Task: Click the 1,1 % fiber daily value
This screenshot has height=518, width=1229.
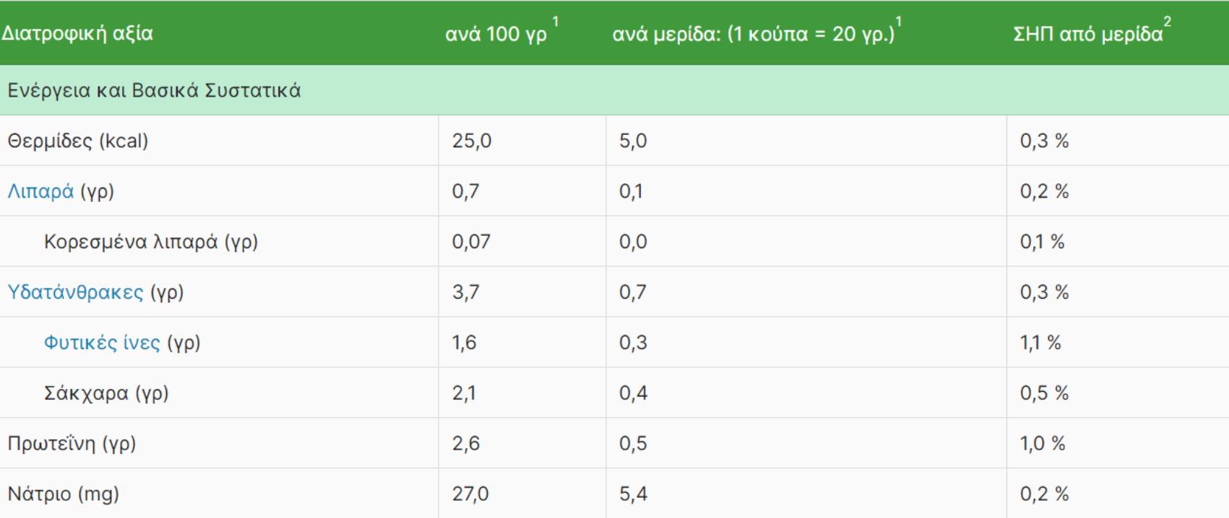Action: pyautogui.click(x=1040, y=343)
